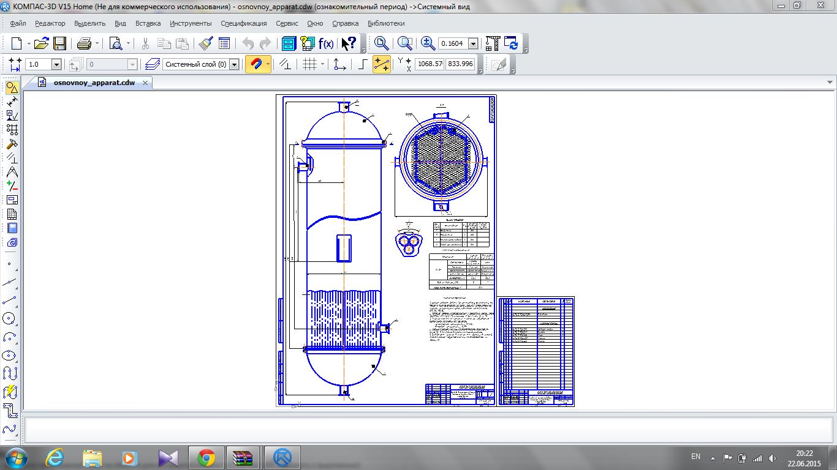
Task: Click the Print icon in toolbar
Action: click(x=84, y=43)
